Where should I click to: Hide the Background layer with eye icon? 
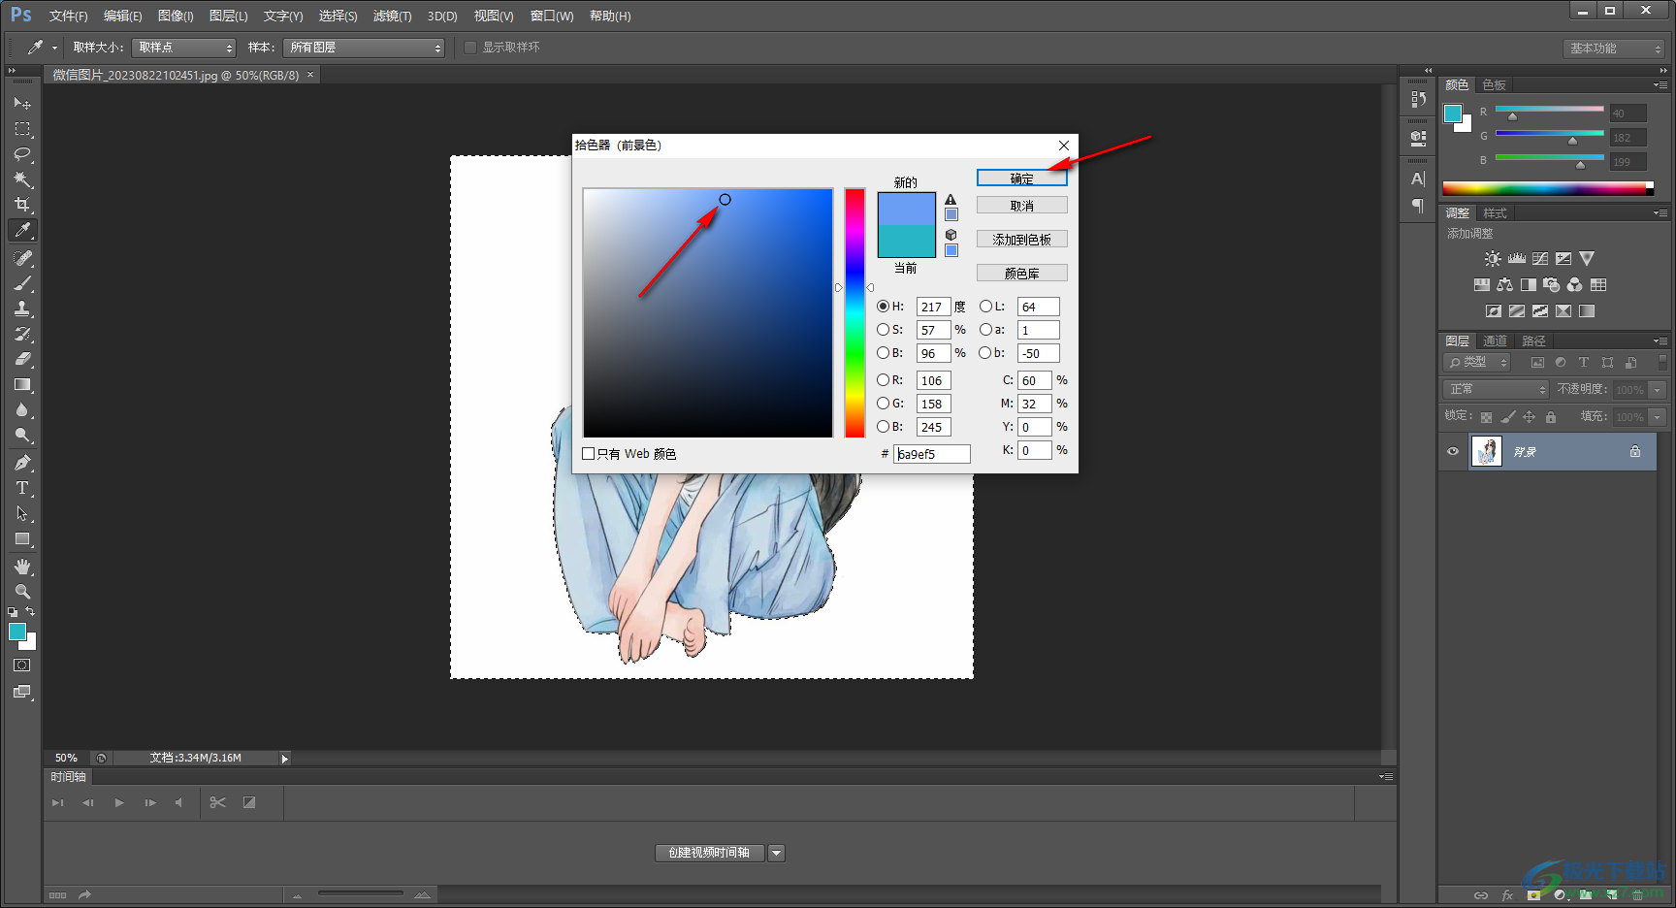(1453, 452)
